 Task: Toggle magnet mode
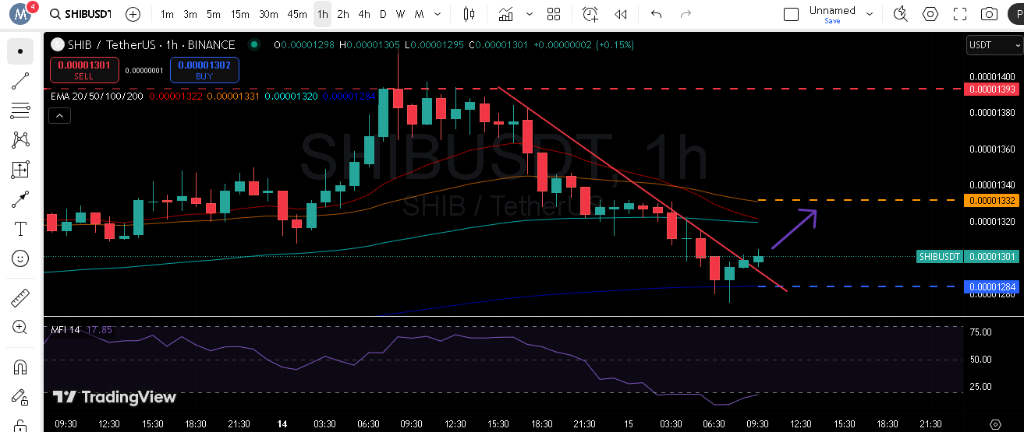point(20,367)
